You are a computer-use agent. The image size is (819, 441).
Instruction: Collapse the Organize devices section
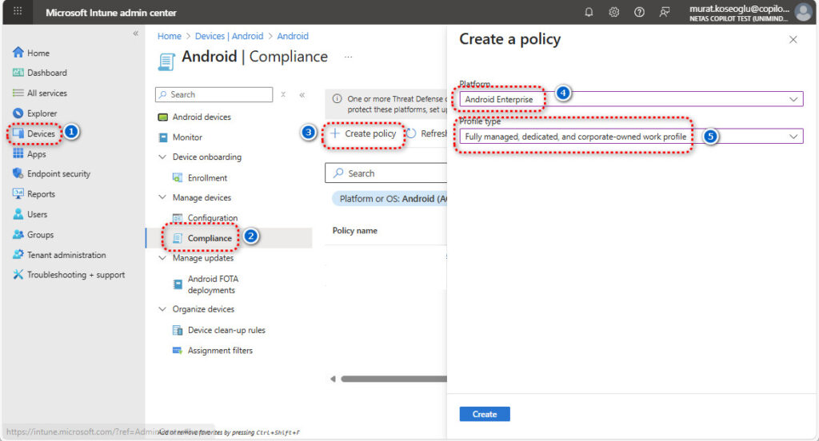tap(162, 310)
